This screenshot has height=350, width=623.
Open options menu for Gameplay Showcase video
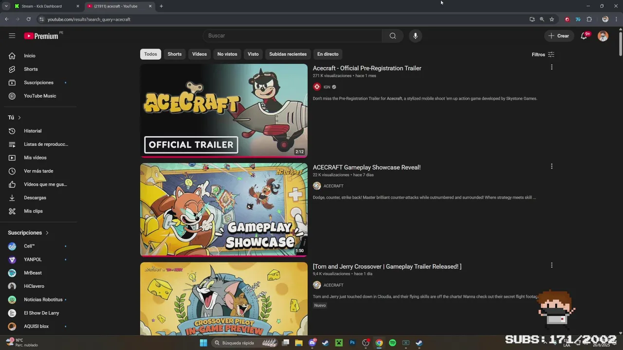coord(551,166)
